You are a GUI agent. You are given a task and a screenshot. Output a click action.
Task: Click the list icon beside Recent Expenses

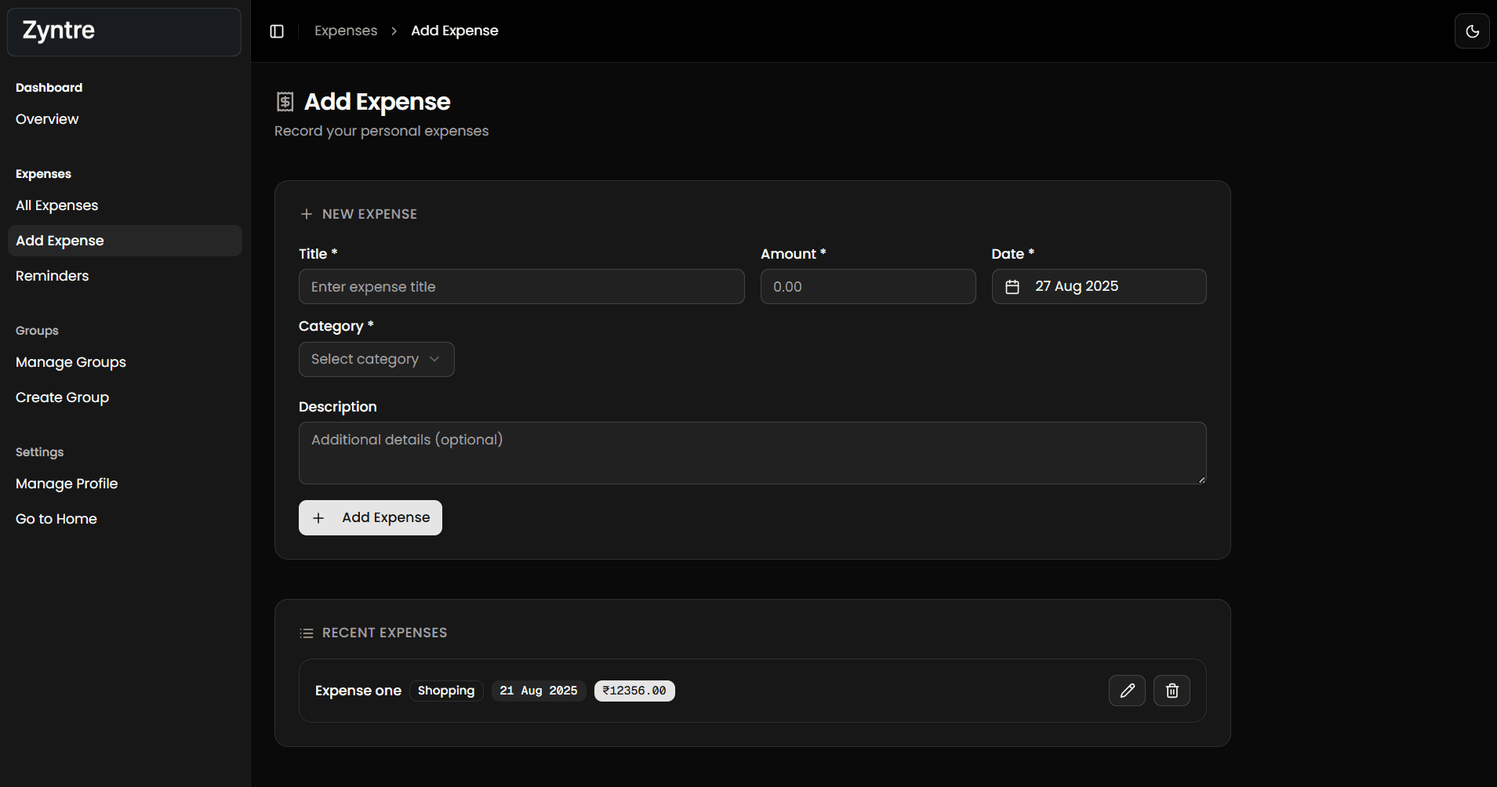307,633
